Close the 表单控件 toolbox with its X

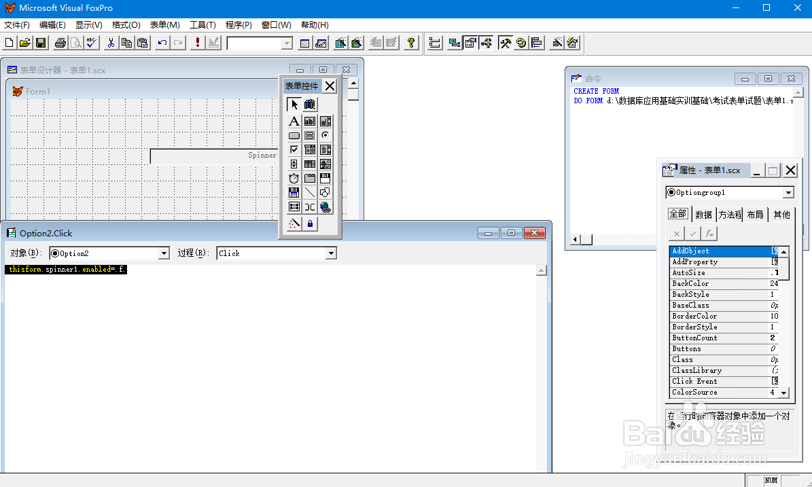click(x=330, y=86)
